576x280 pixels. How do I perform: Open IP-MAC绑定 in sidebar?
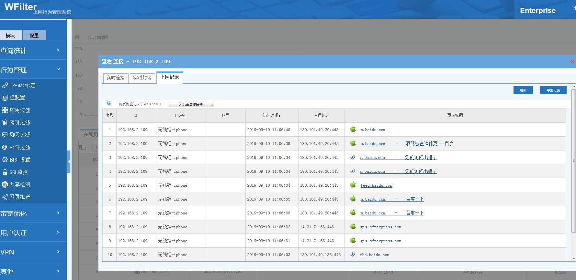coord(18,85)
